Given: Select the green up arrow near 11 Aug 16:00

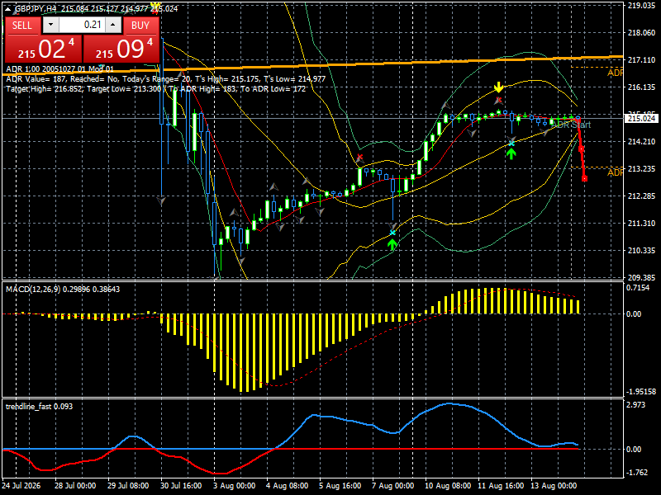Looking at the screenshot, I should 511,154.
